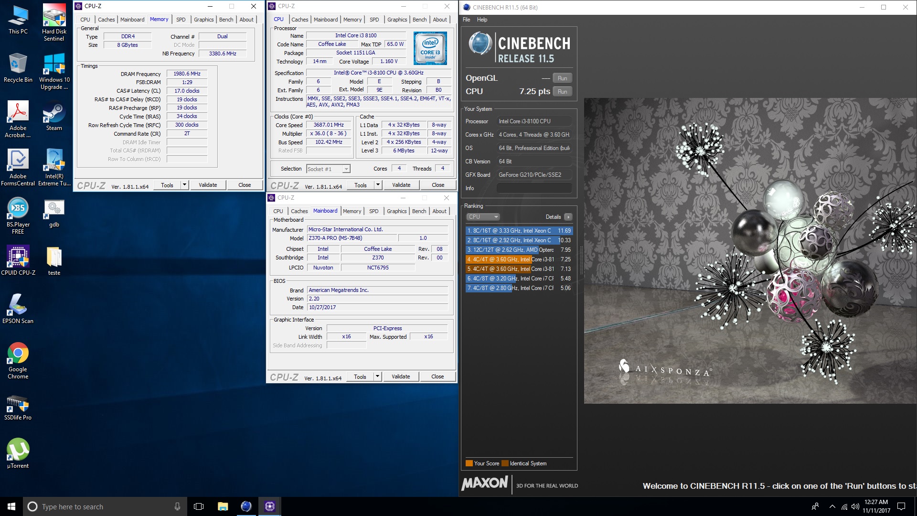Select SPD tab in Memory CPU-Z window
The image size is (917, 516).
181,20
